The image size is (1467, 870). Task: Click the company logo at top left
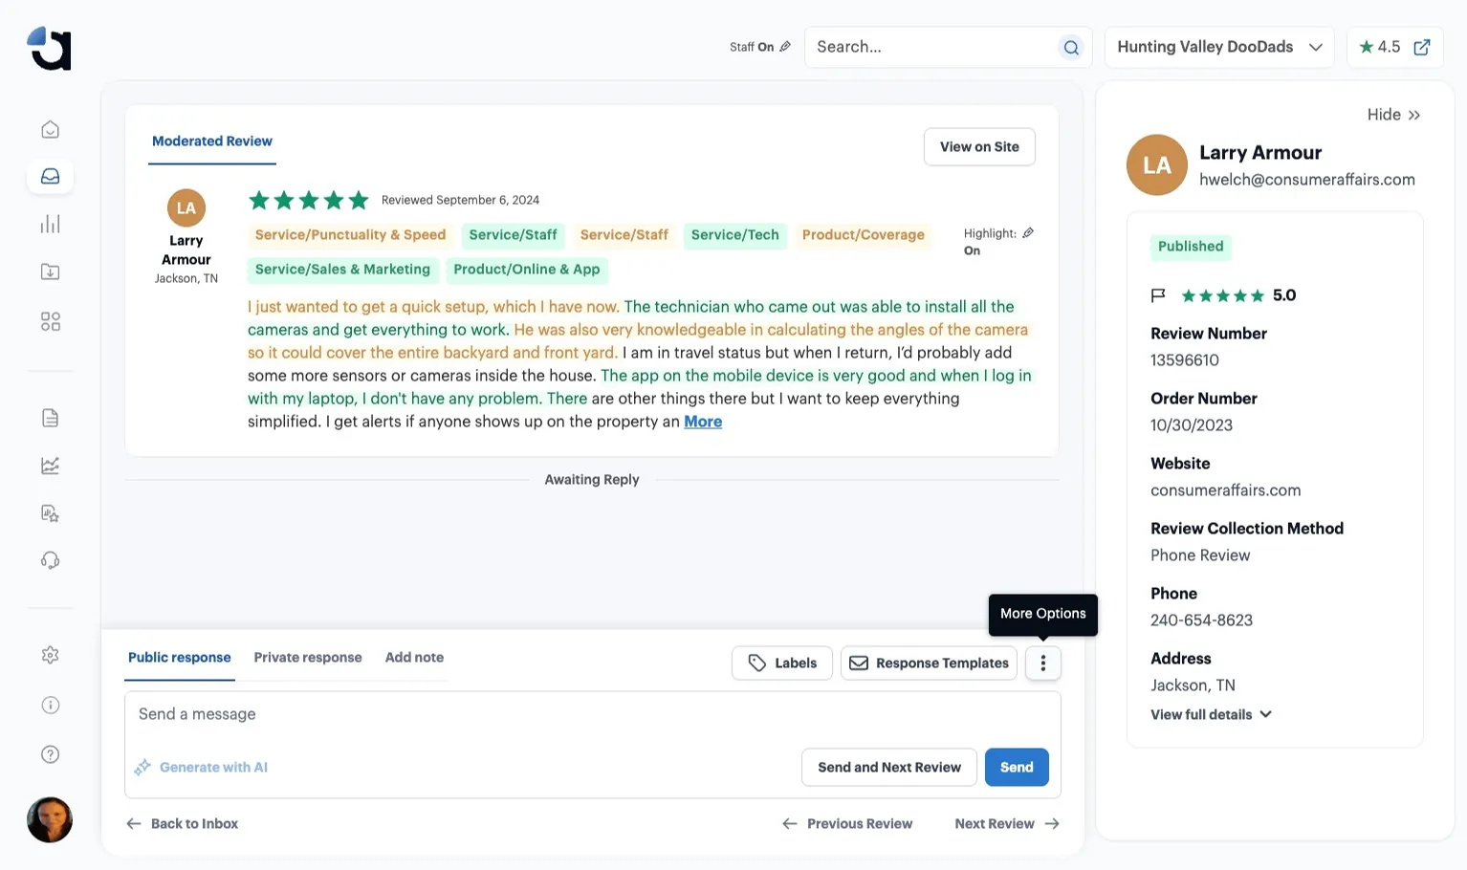pos(49,48)
